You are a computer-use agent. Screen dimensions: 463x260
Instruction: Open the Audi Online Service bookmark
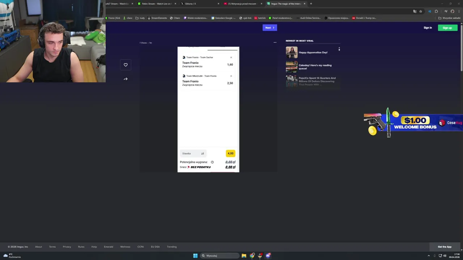308,18
